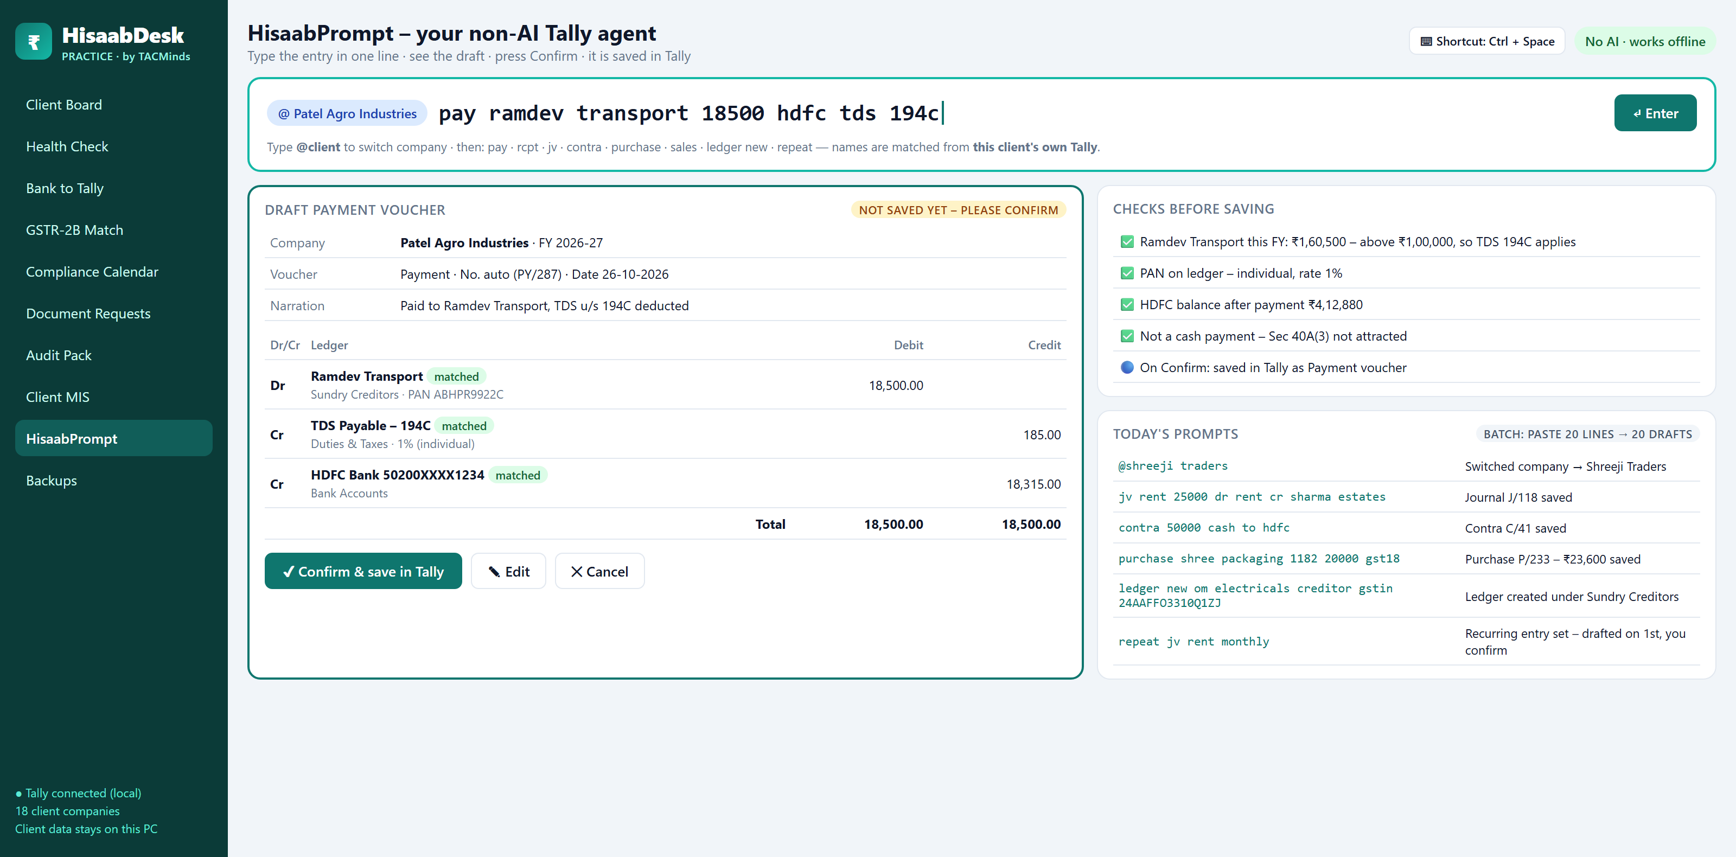Open Client MIS reports
The image size is (1736, 857).
point(113,397)
